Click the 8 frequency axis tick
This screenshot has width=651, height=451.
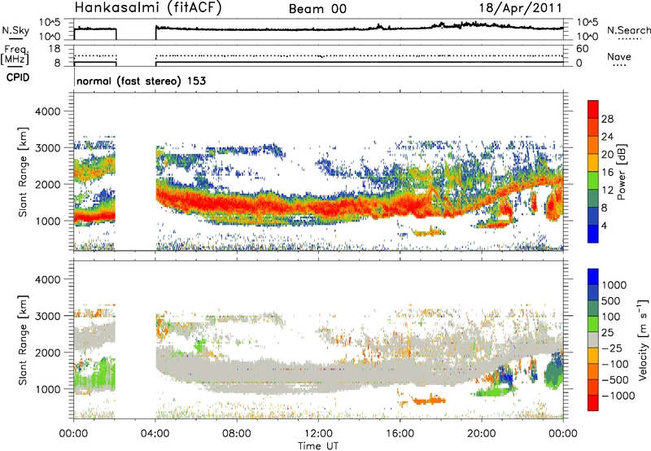[57, 63]
